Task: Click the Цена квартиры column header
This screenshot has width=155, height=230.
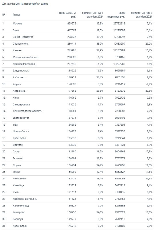Action: (116, 15)
